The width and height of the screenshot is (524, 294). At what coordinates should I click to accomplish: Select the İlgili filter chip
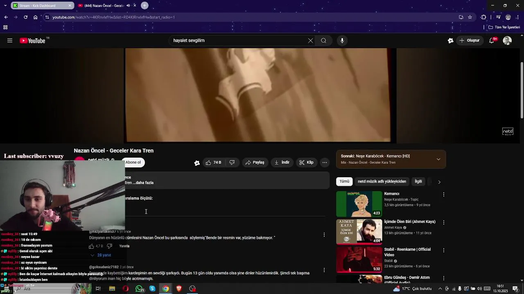click(418, 181)
